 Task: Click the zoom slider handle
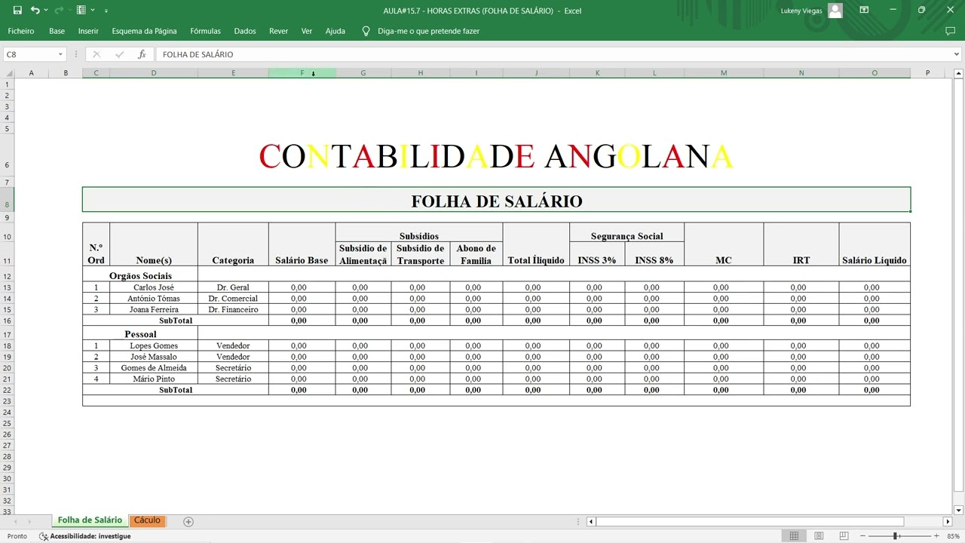tap(896, 536)
